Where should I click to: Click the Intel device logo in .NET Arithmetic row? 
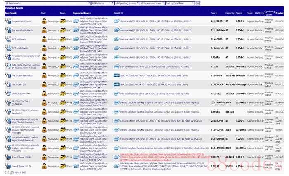[x=76, y=39]
